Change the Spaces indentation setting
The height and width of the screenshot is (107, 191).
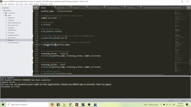click(x=171, y=101)
